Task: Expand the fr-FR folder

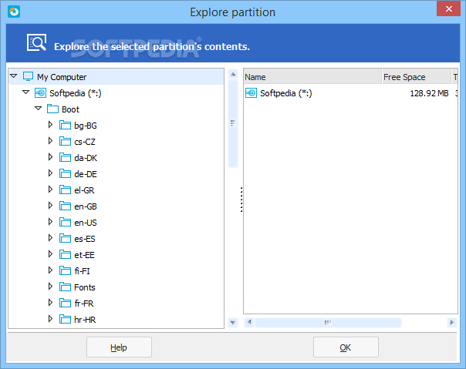Action: pyautogui.click(x=50, y=303)
